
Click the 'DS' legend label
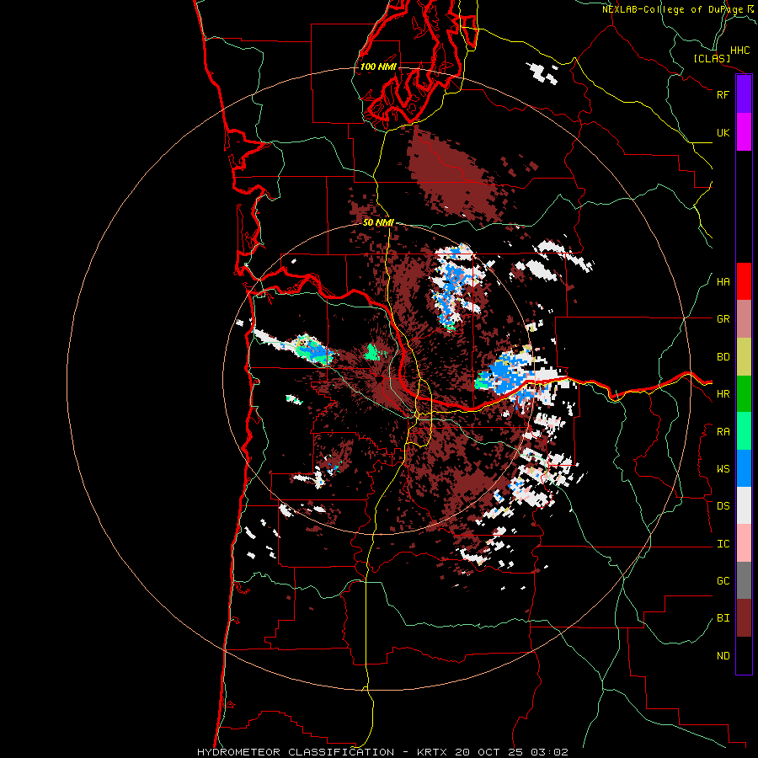(723, 506)
